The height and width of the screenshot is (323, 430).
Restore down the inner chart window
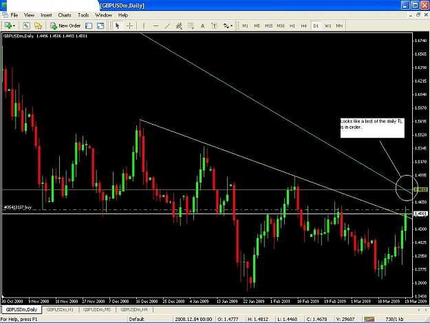(x=418, y=15)
